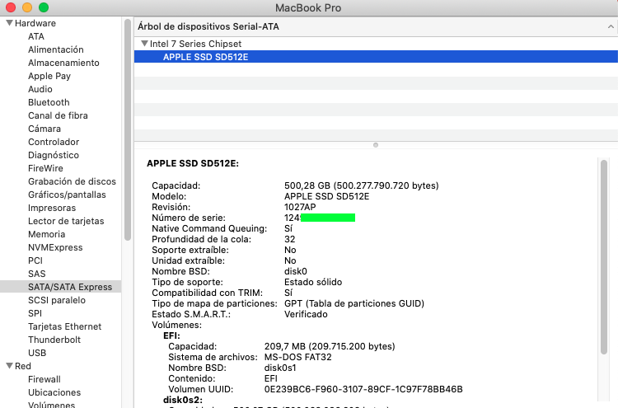Open the Apple Pay category
This screenshot has width=618, height=408.
(49, 76)
